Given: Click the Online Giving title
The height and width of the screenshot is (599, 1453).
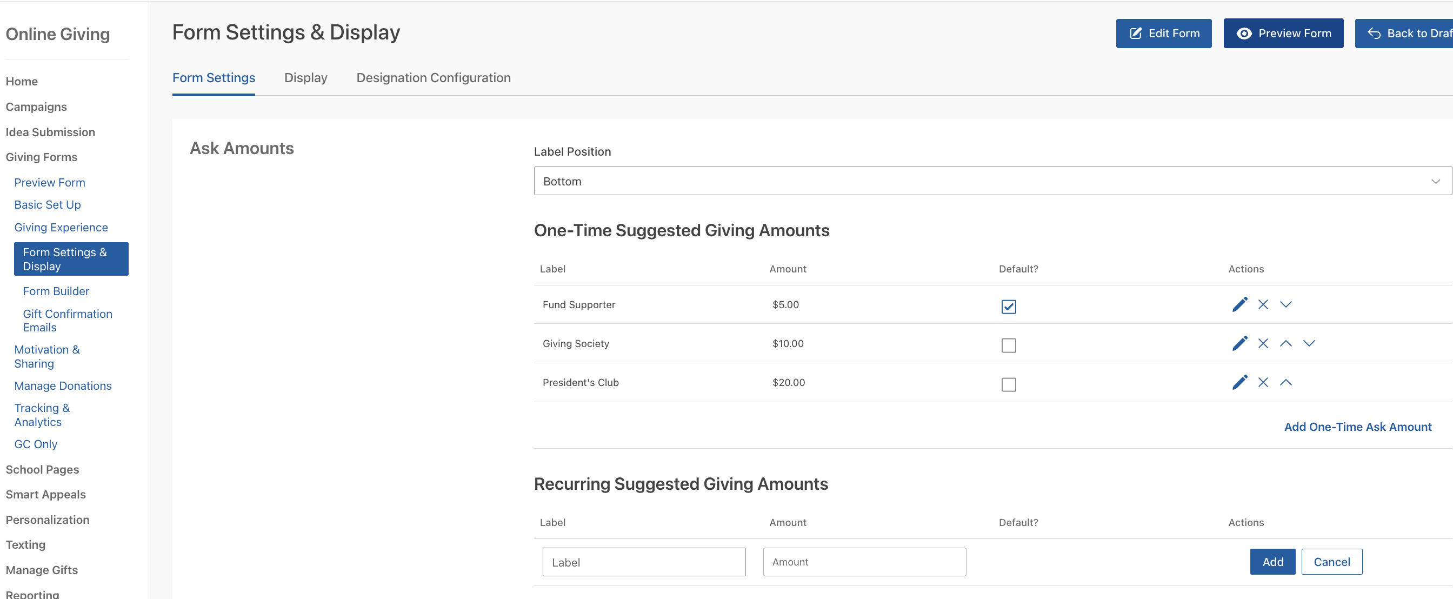Looking at the screenshot, I should tap(57, 34).
